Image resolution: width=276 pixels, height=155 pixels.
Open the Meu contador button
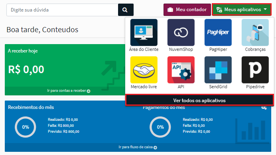[187, 10]
